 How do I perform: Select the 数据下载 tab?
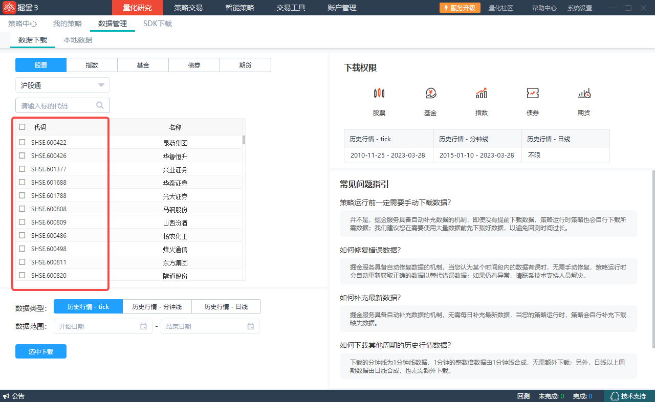[33, 40]
